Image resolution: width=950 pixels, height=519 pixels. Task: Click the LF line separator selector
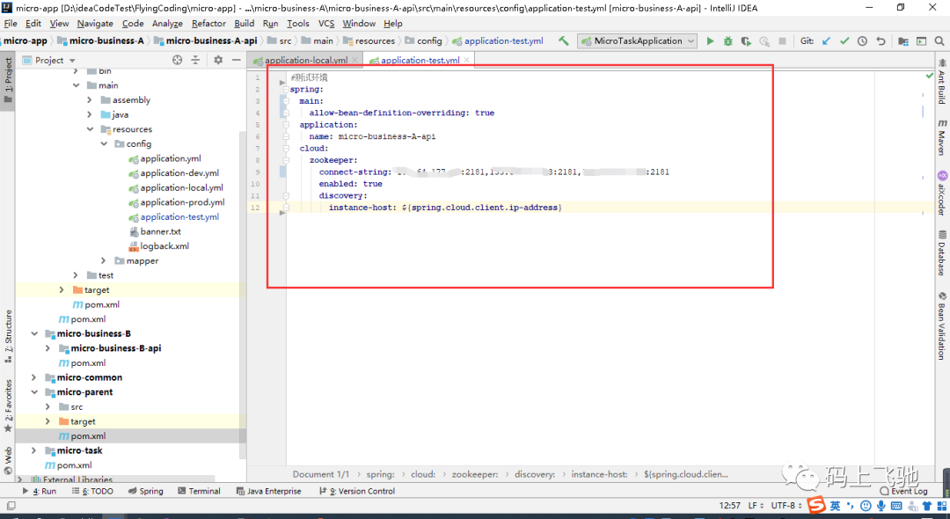[x=756, y=505]
